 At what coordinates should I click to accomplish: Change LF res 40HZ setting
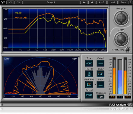pyautogui.click(x=89, y=63)
